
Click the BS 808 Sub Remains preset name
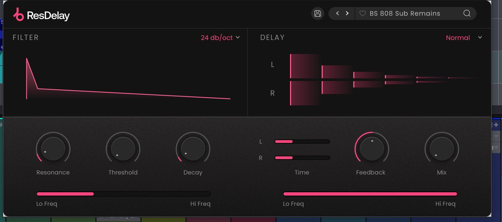coord(405,14)
